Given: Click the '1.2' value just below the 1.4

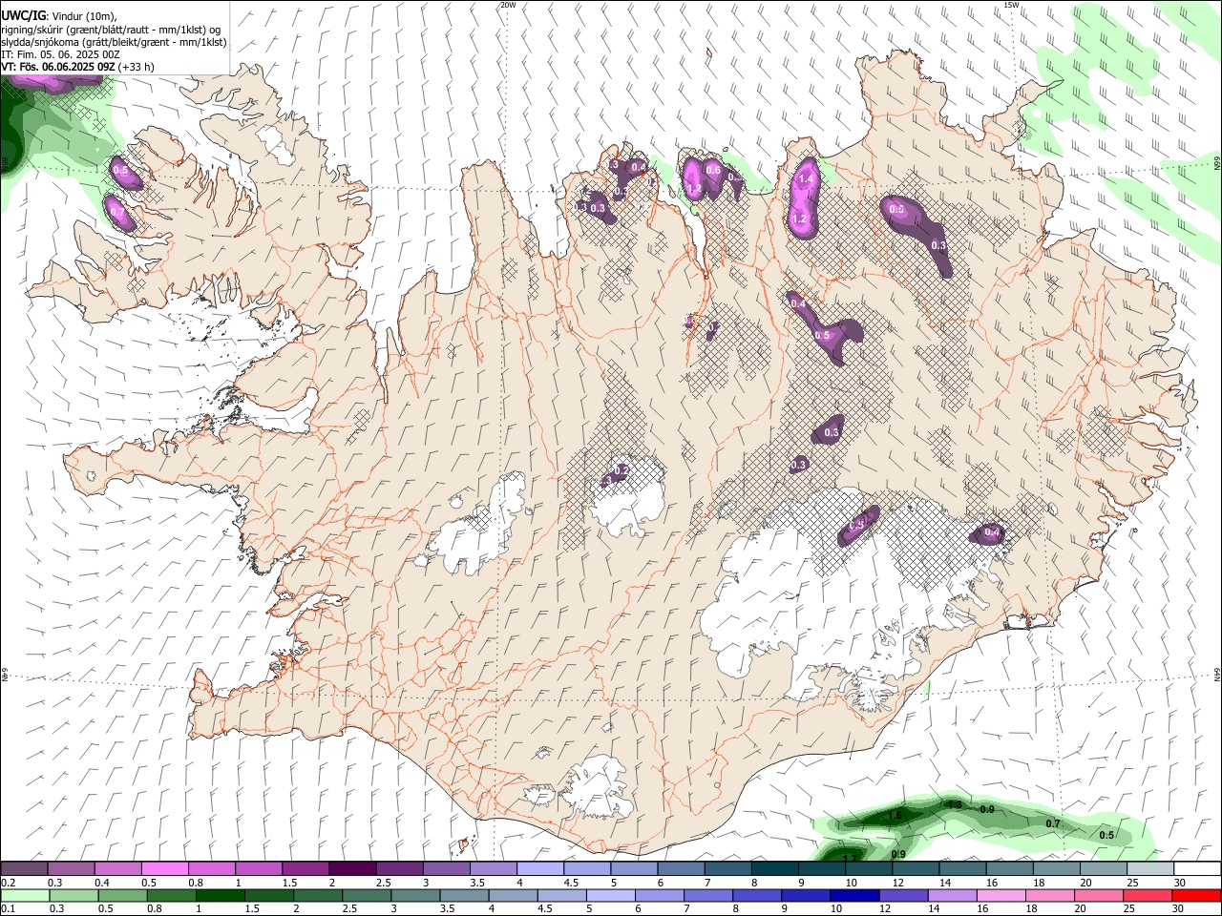Looking at the screenshot, I should tap(800, 219).
